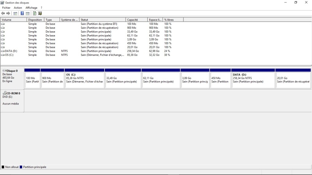Sort by Type column header
312x175 pixels.
click(52, 20)
